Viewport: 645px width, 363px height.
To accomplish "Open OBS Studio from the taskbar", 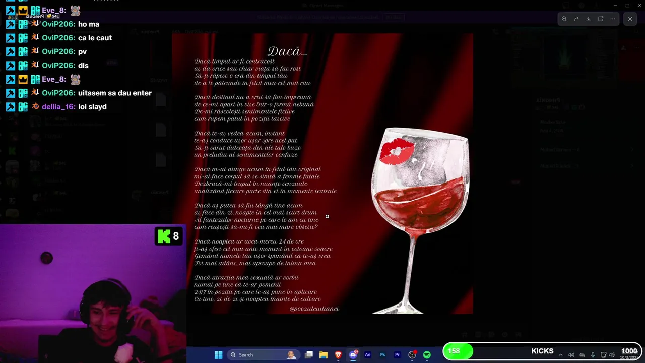I will pyautogui.click(x=412, y=355).
